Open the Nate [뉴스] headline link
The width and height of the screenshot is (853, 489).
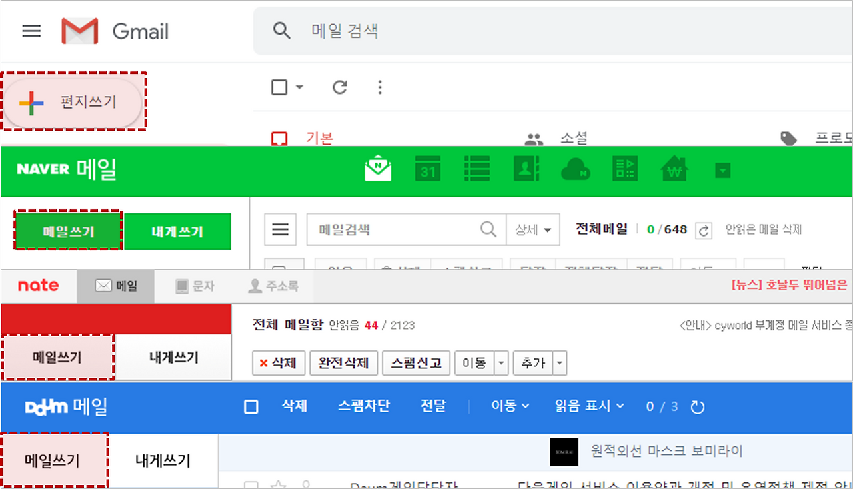point(792,286)
